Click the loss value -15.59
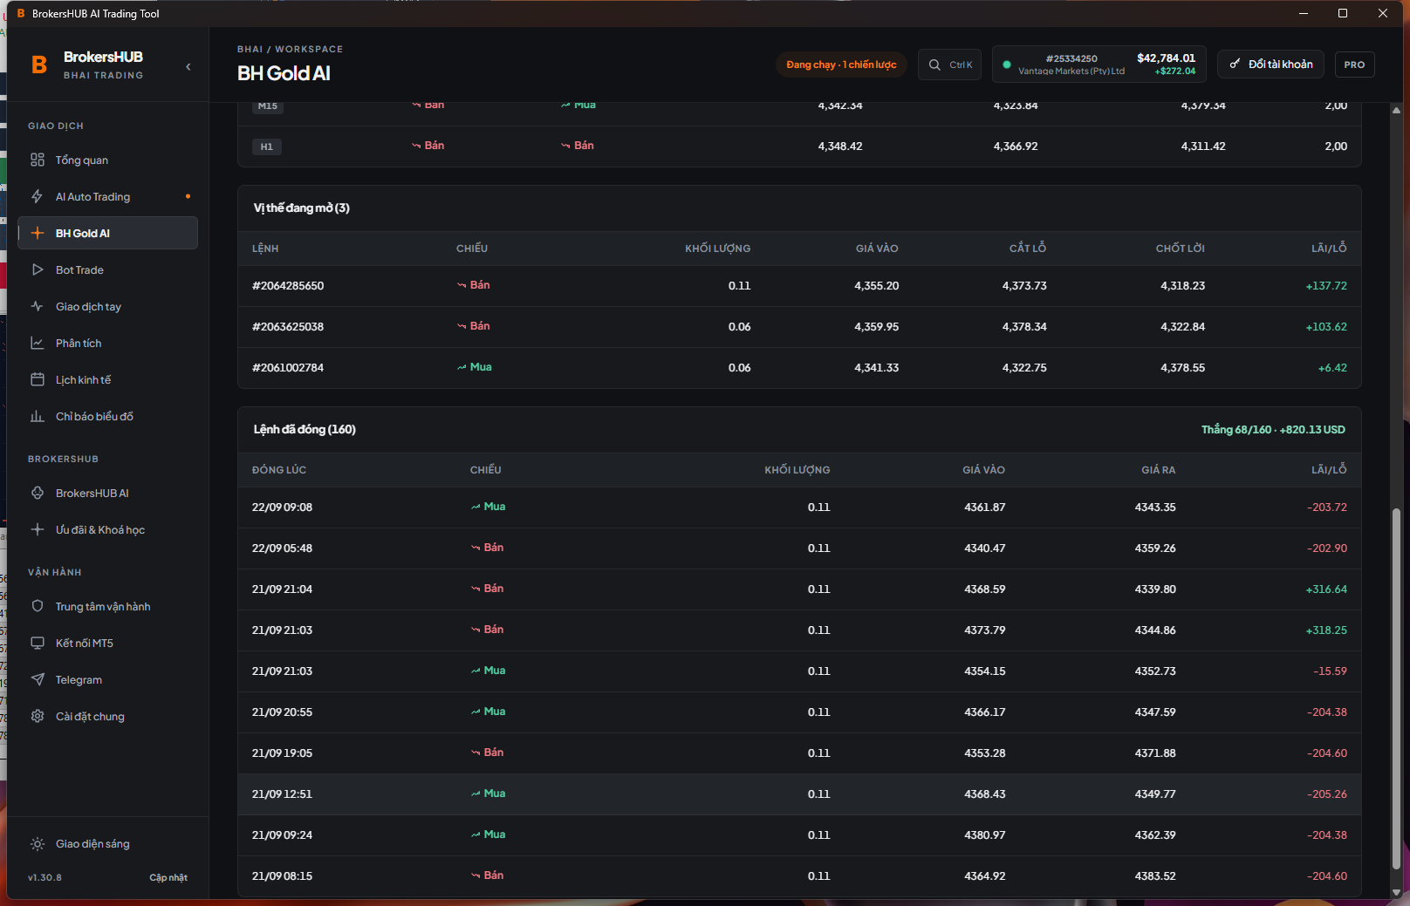This screenshot has width=1410, height=906. [x=1330, y=671]
